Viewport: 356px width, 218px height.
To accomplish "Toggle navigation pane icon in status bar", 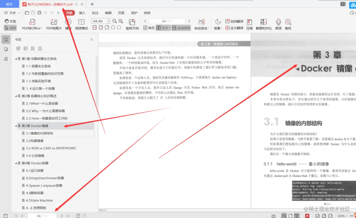I will (x=5, y=216).
